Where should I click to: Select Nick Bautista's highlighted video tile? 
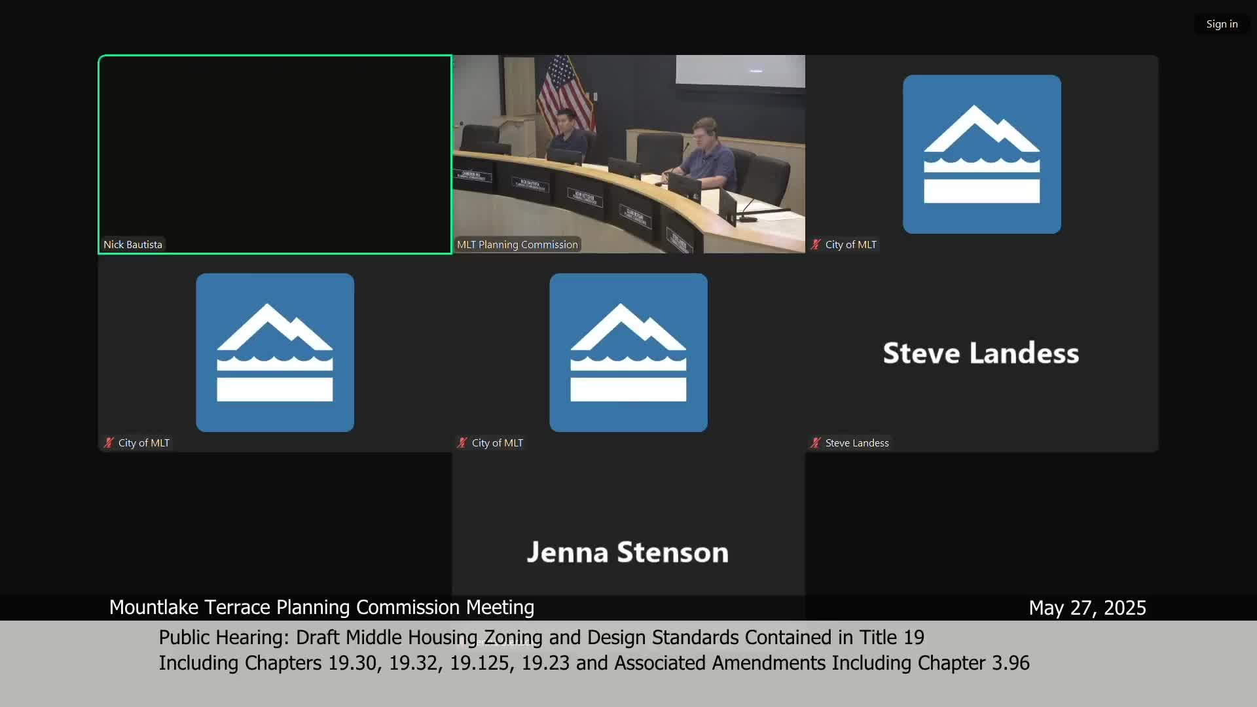(275, 154)
